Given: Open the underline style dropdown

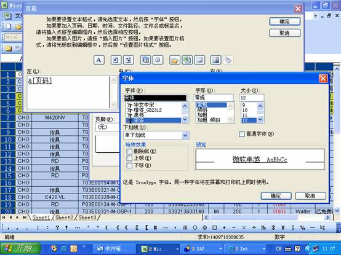Looking at the screenshot, I should coord(185,135).
